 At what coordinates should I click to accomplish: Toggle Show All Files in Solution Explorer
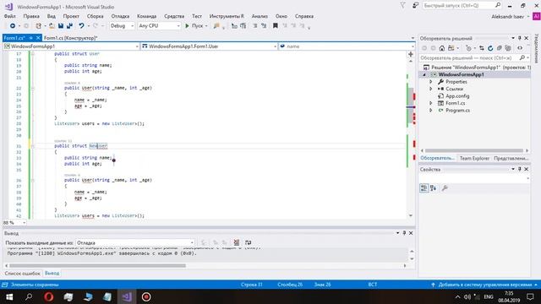[x=508, y=48]
